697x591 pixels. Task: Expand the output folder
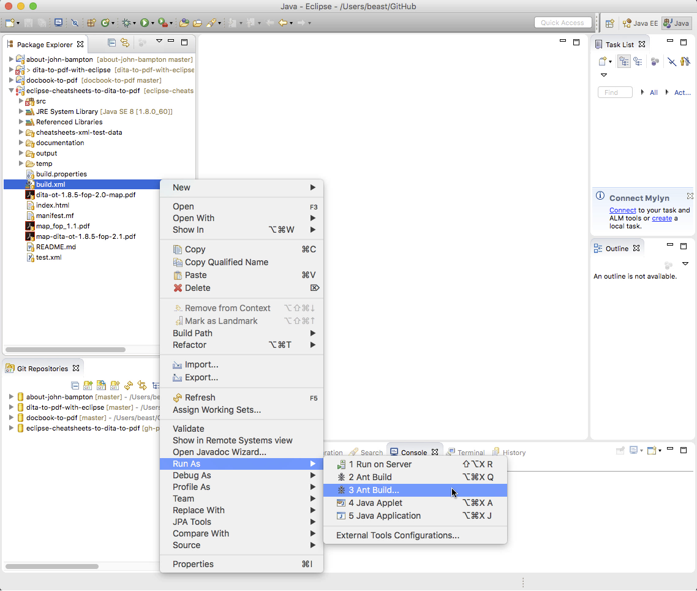(x=21, y=153)
